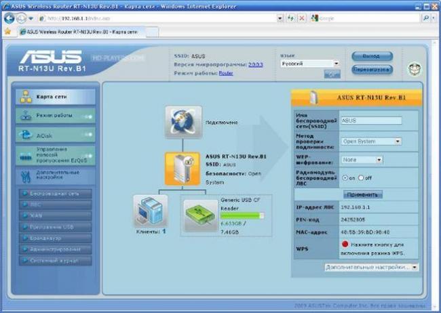
Task: Open Карта сети menu item
Action: (x=56, y=97)
